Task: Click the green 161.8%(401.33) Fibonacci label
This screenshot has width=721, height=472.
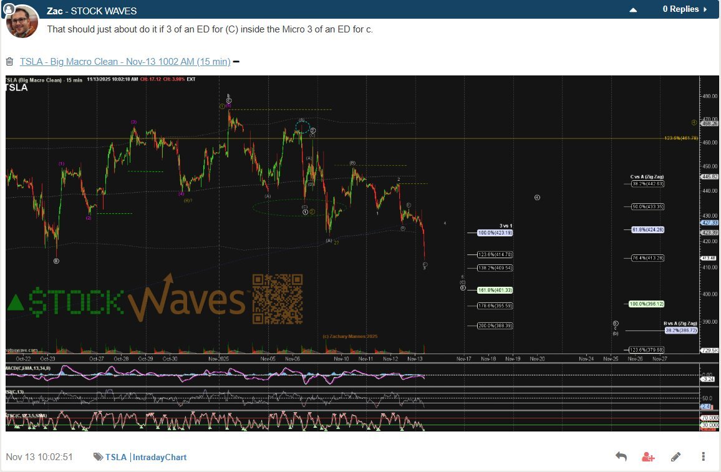Action: [495, 290]
